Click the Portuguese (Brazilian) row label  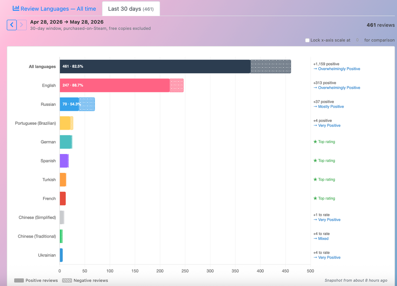pos(35,123)
